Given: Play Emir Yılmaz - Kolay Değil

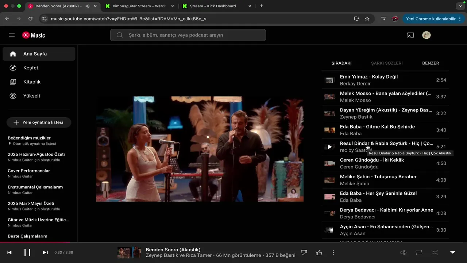Looking at the screenshot, I should tap(385, 80).
